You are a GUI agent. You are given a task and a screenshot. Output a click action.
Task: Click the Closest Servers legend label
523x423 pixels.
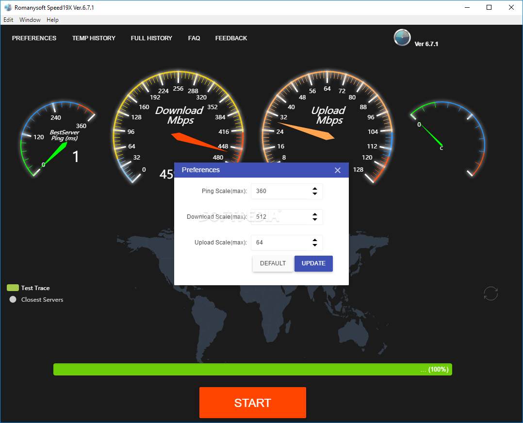pos(42,300)
